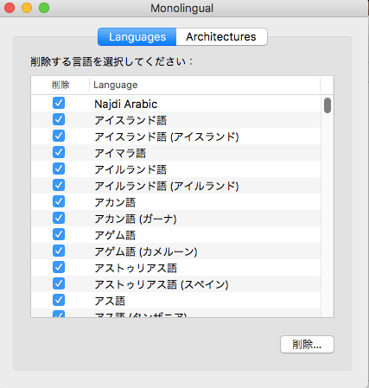The image size is (369, 388).
Task: Select the アゲム語 (カメルーン) row text
Action: [x=146, y=251]
